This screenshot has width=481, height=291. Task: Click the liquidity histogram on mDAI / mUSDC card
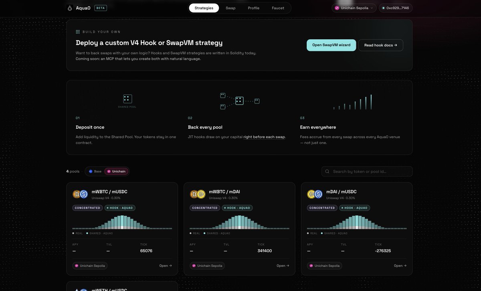[357, 222]
